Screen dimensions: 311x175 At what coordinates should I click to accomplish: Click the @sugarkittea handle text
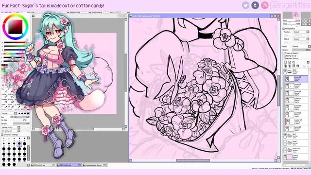[x=290, y=5]
